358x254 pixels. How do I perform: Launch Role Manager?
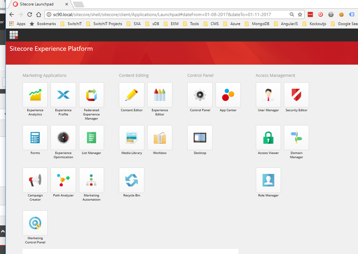pos(268,180)
